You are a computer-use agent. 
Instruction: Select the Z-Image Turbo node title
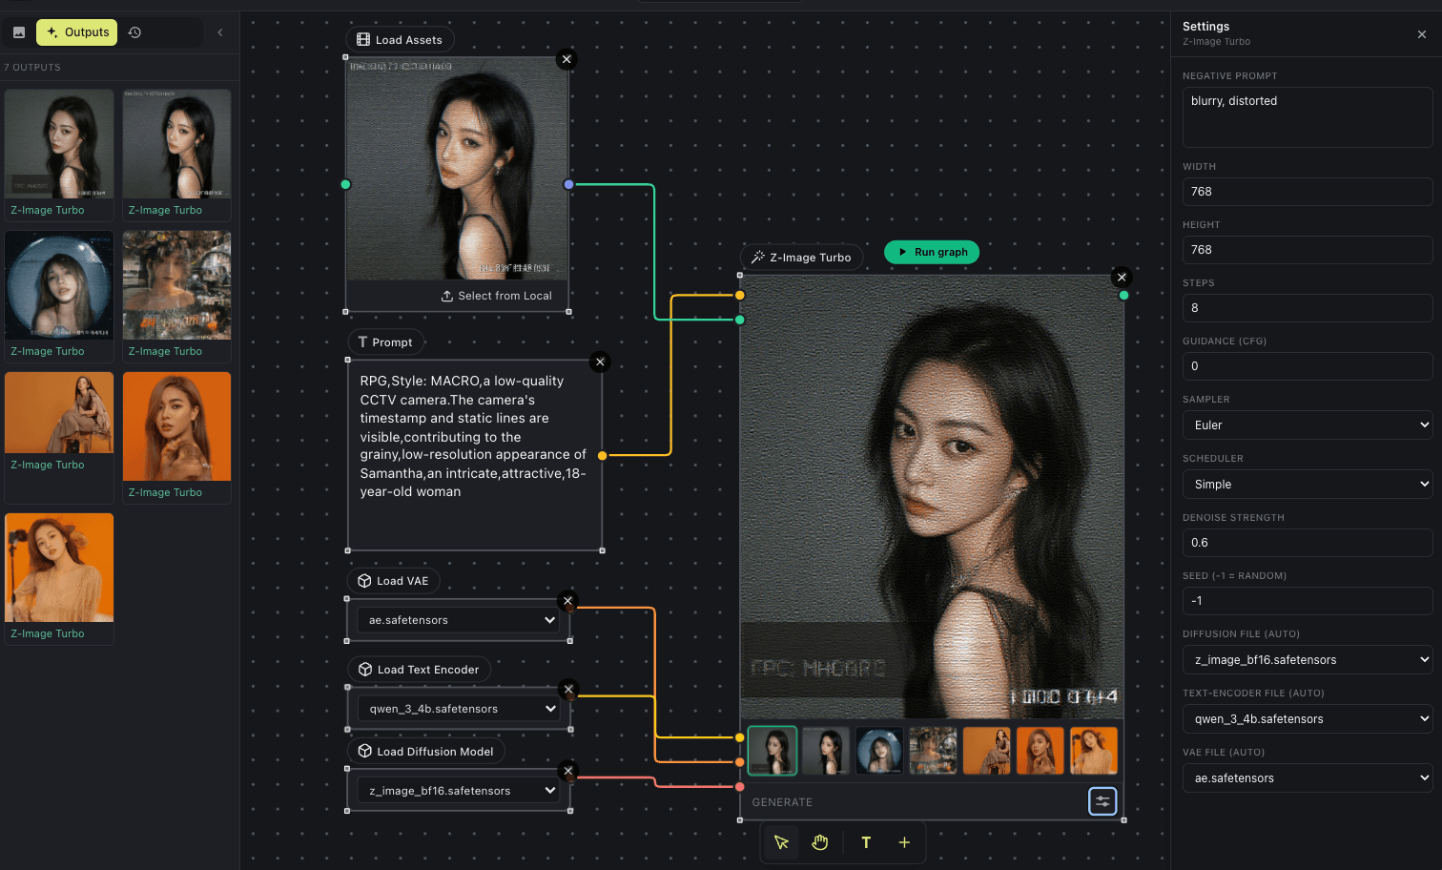(801, 258)
